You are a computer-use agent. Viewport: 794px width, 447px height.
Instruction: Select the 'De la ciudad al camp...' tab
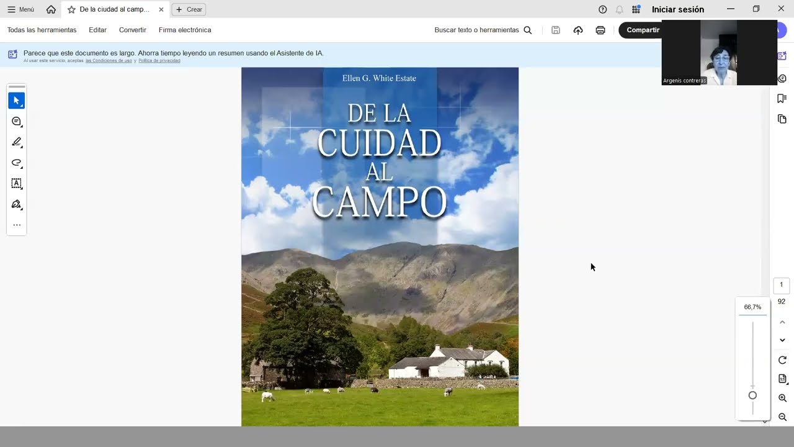tap(115, 9)
